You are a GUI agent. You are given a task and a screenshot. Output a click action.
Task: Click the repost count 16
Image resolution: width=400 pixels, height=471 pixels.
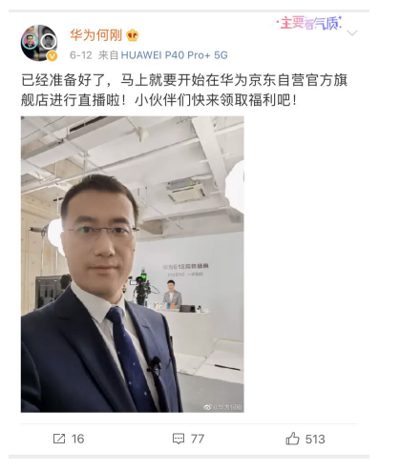78,439
